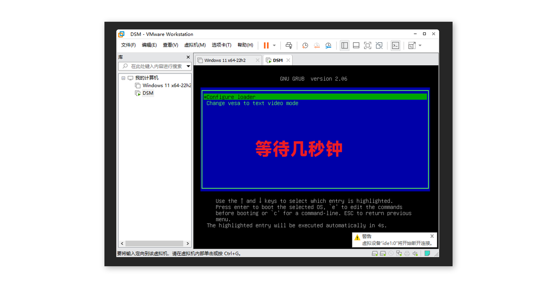The image size is (557, 288).
Task: Click the printer status icon
Action: (x=407, y=253)
